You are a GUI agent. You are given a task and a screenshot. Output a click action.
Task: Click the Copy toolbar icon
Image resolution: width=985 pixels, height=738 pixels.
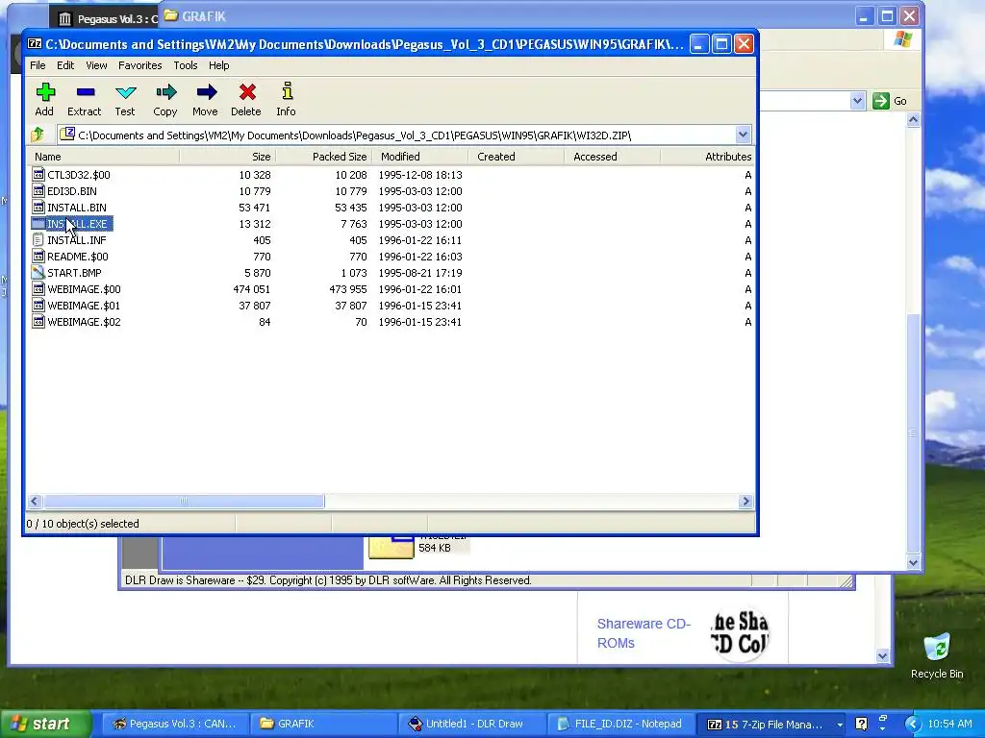pyautogui.click(x=165, y=93)
